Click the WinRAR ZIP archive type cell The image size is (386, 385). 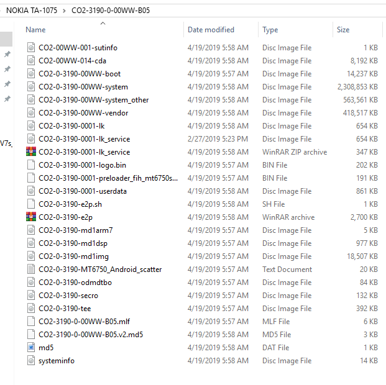pos(295,152)
